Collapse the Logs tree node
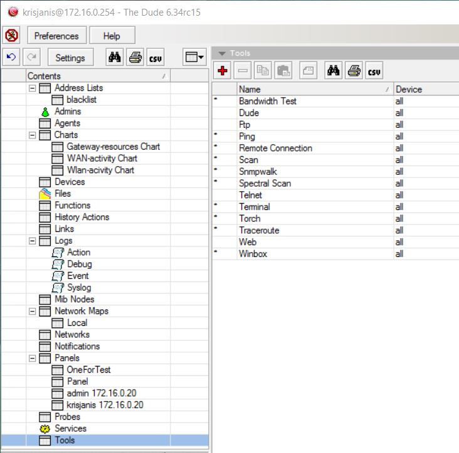 pyautogui.click(x=32, y=241)
